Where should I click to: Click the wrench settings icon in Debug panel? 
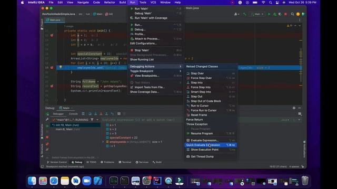(47, 120)
